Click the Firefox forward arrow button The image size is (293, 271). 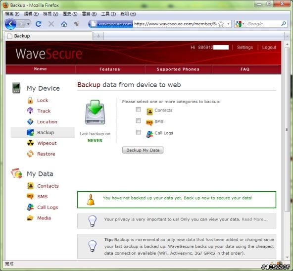click(21, 24)
